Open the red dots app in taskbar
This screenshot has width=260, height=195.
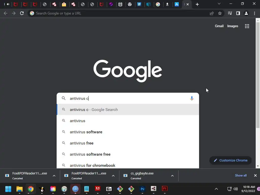click(154, 189)
